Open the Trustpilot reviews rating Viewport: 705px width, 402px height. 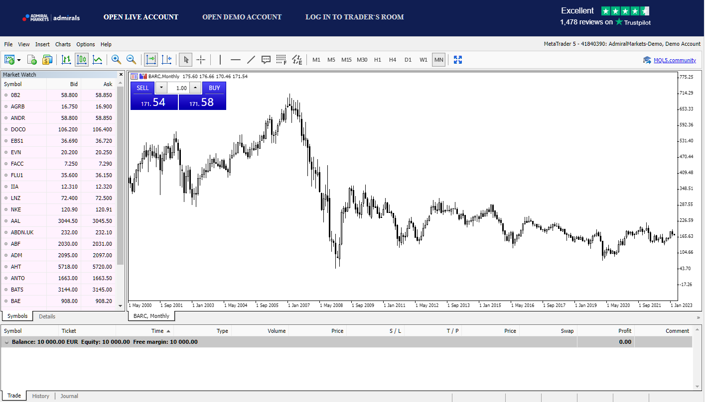pyautogui.click(x=605, y=16)
